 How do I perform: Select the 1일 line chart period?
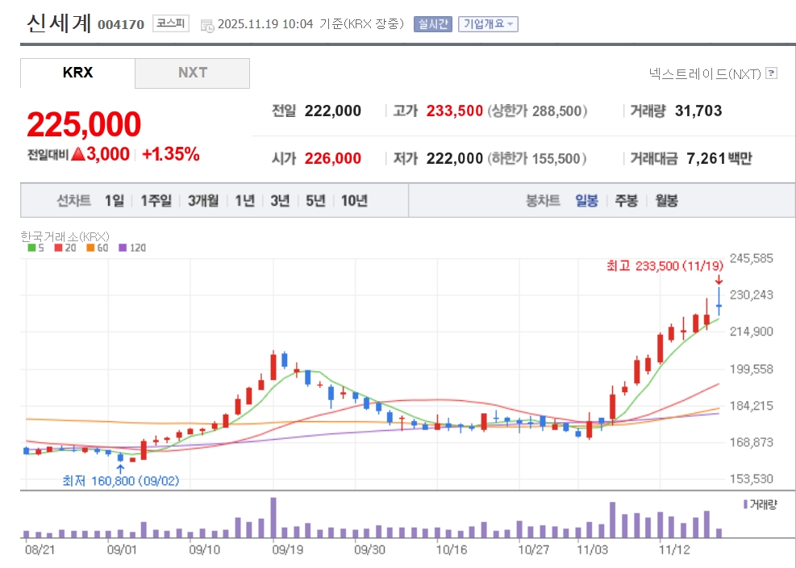[x=115, y=201]
